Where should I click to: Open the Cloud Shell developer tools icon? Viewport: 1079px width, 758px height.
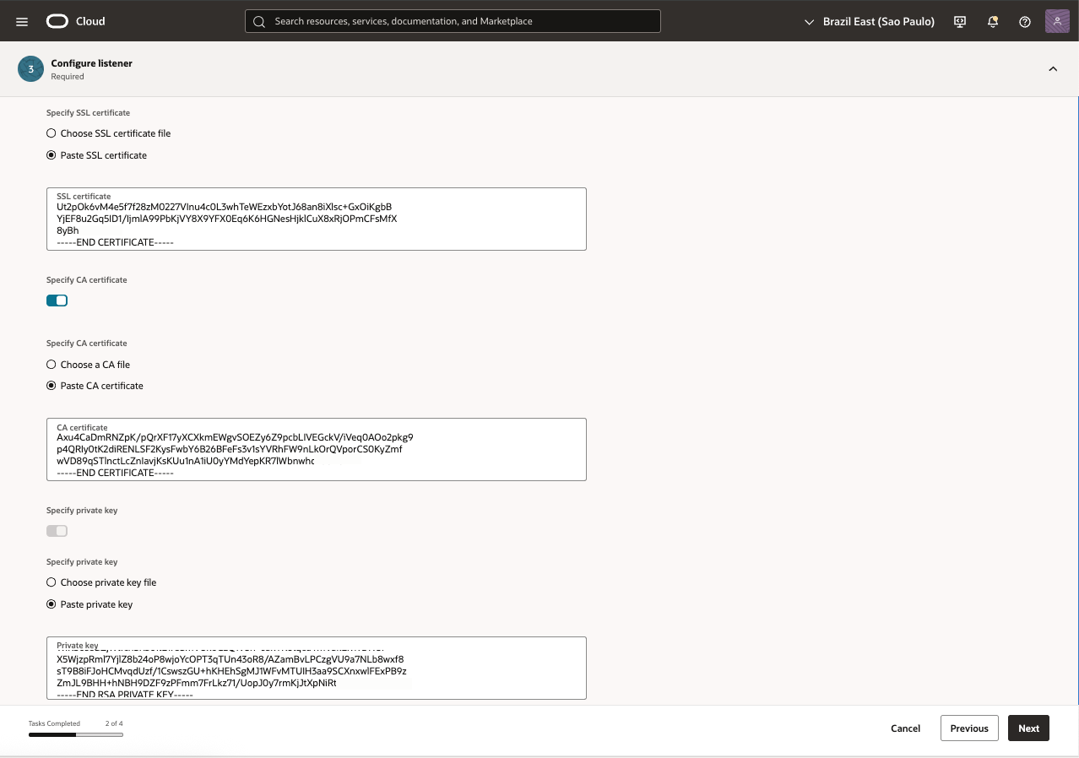[960, 22]
